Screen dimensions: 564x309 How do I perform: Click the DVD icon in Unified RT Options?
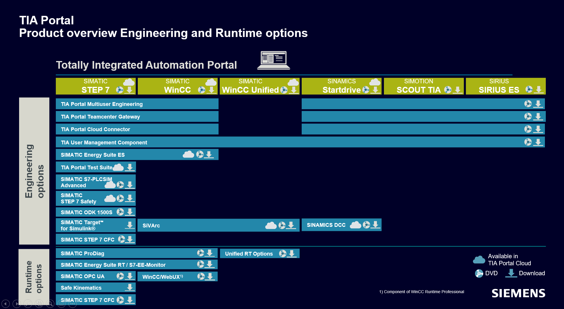[283, 254]
